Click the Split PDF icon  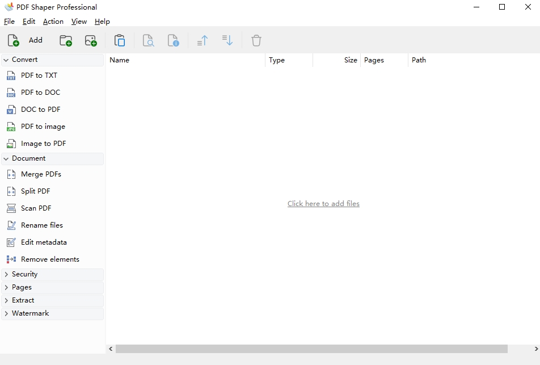click(x=11, y=191)
